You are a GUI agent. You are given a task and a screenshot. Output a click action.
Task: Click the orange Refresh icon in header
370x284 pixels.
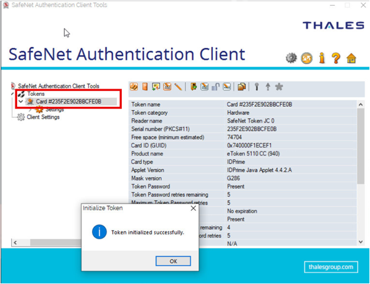click(x=306, y=58)
